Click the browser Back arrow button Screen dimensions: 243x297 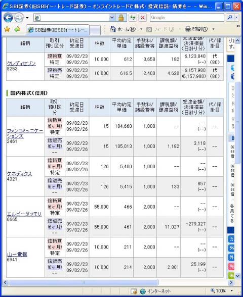8,18
